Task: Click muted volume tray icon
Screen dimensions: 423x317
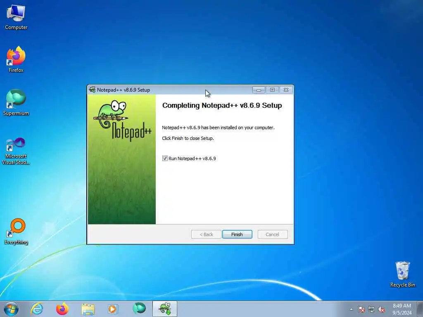Action: (x=381, y=309)
